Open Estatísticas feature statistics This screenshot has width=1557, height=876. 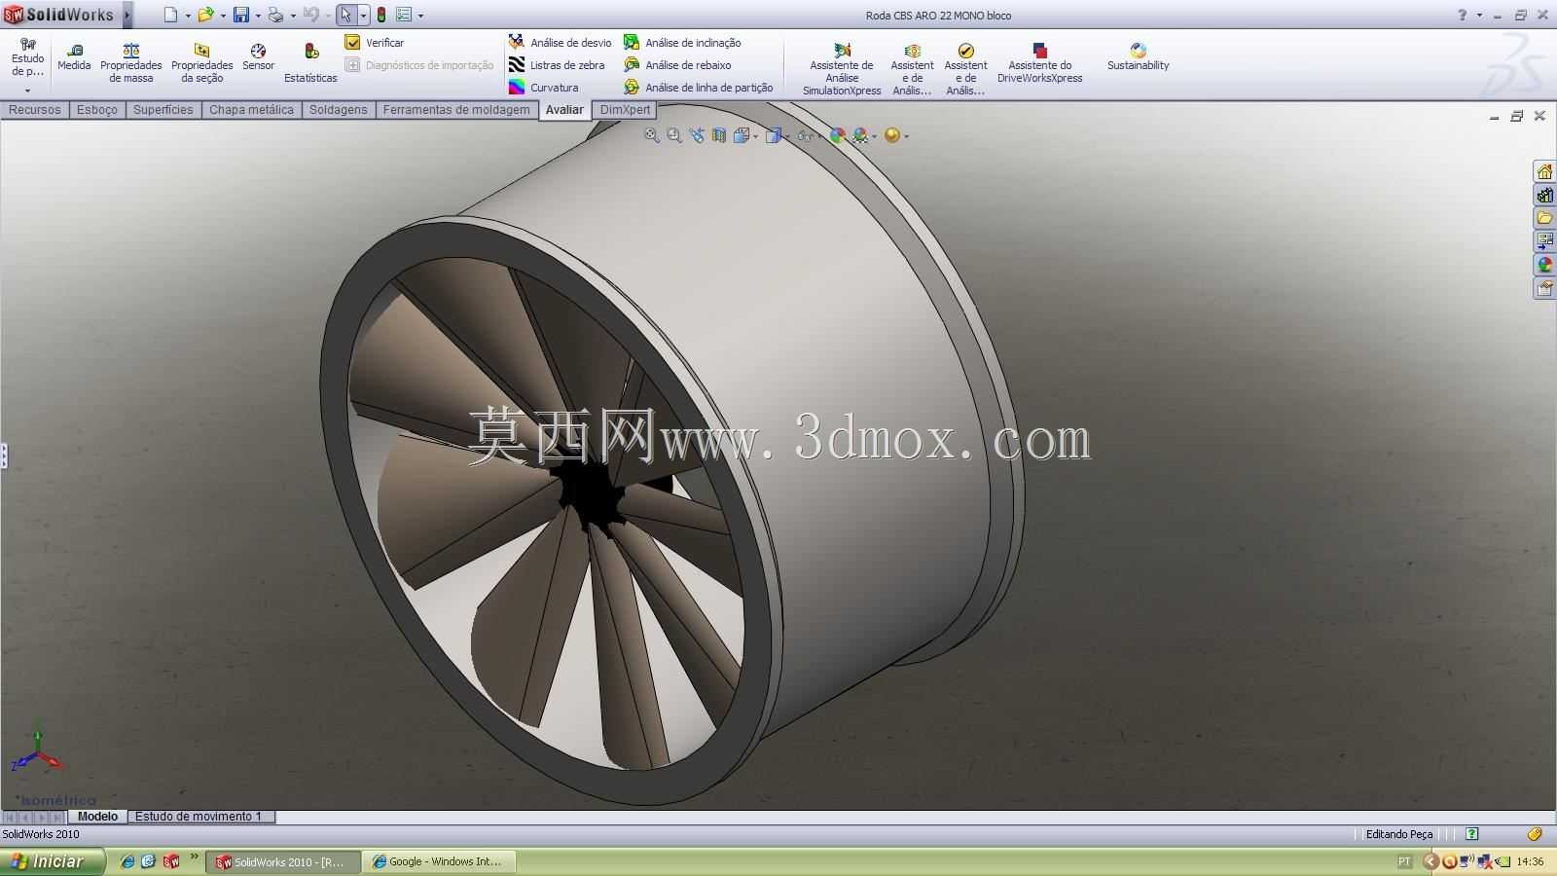(310, 63)
